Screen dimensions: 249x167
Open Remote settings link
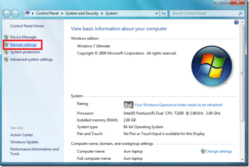click(x=23, y=45)
